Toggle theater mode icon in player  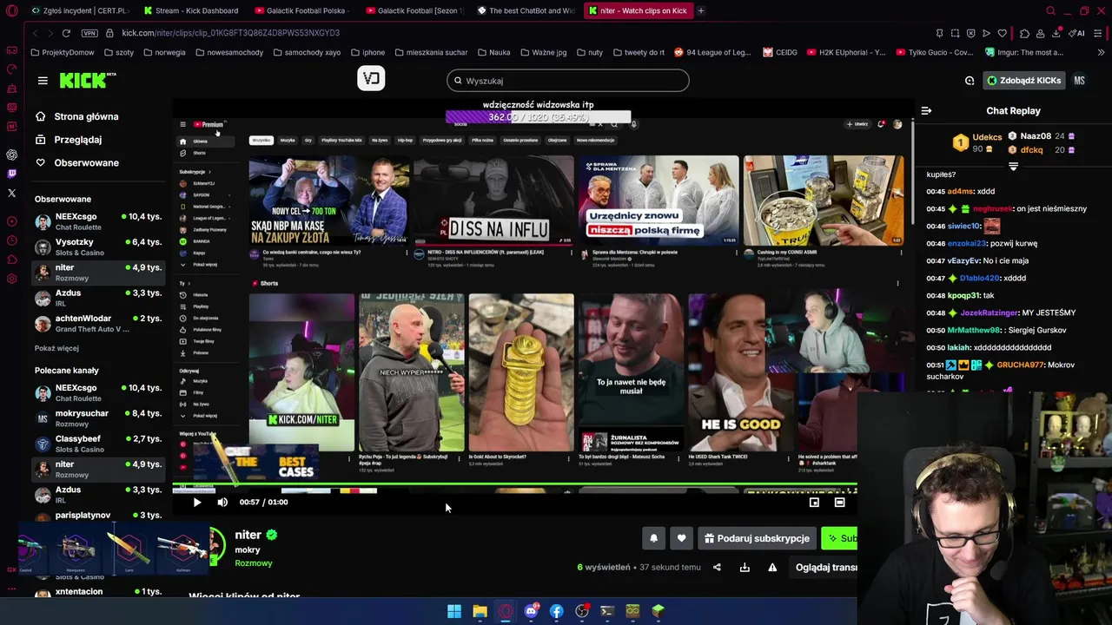(839, 502)
